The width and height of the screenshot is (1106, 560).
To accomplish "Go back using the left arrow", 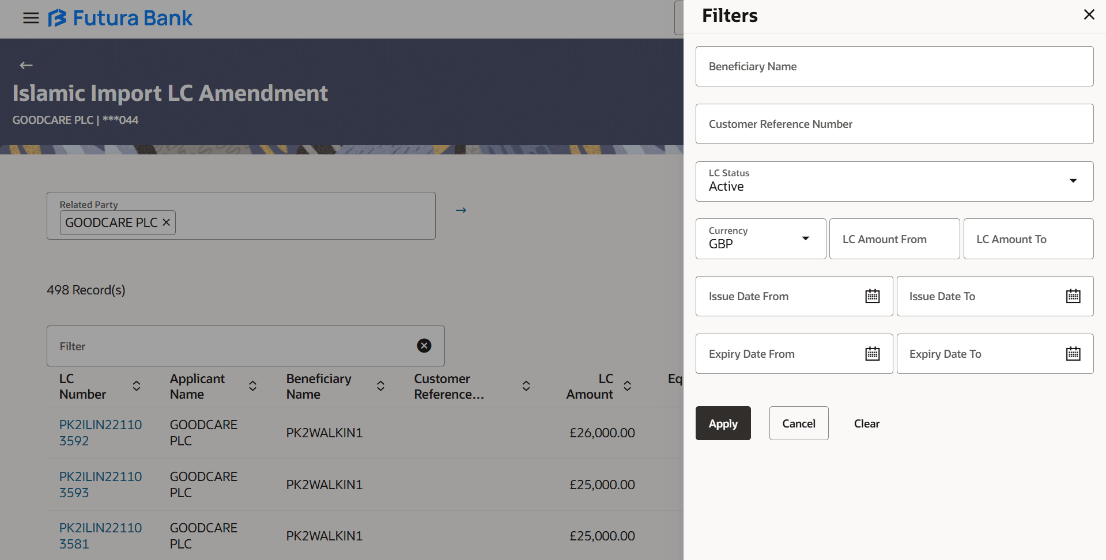I will [26, 66].
